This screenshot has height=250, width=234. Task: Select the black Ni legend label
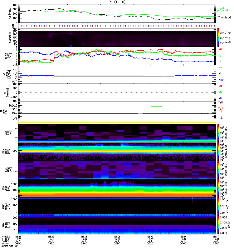click(x=220, y=73)
